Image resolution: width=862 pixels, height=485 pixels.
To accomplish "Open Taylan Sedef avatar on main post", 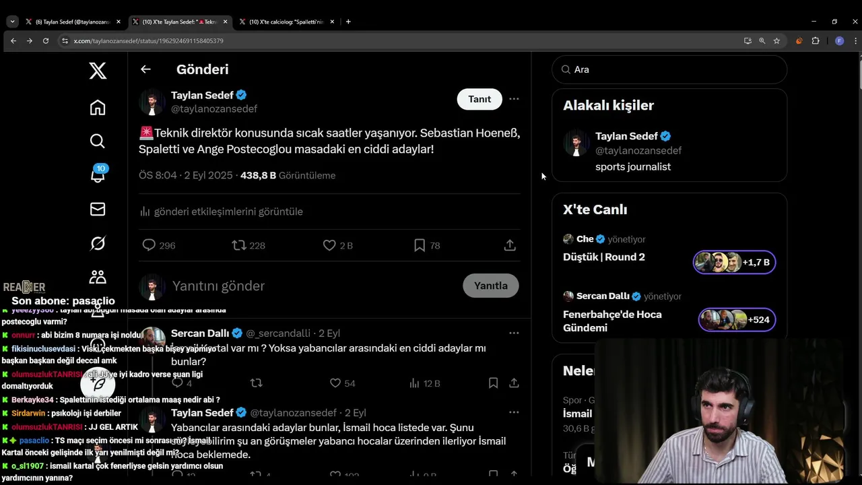I will pyautogui.click(x=152, y=102).
